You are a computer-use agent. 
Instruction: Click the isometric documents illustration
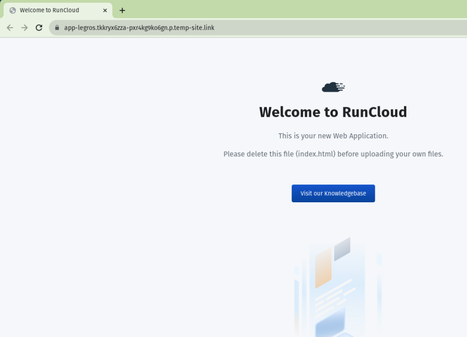click(x=338, y=287)
